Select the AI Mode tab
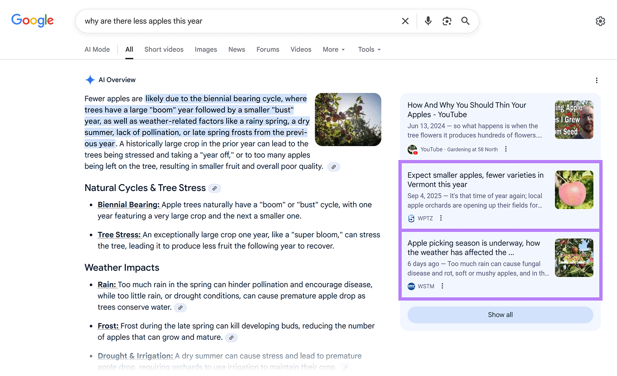 click(x=97, y=49)
